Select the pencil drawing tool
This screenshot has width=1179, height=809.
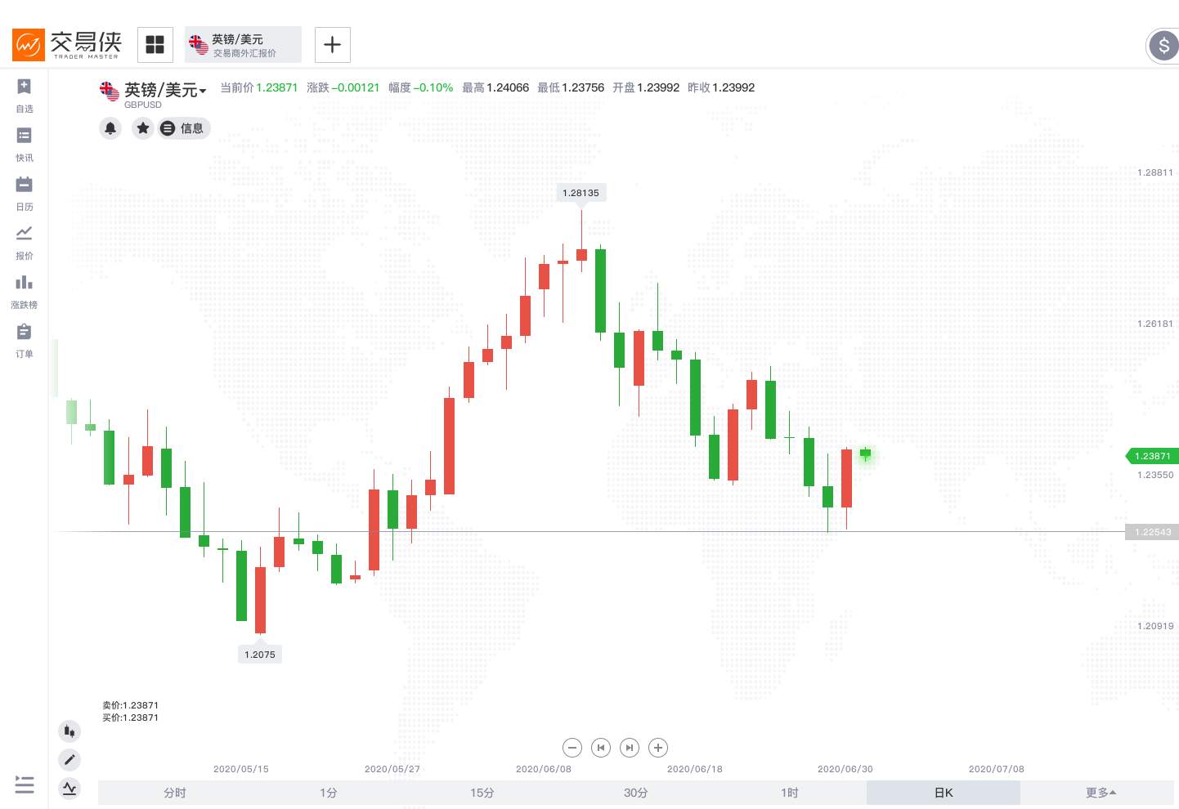[x=69, y=760]
